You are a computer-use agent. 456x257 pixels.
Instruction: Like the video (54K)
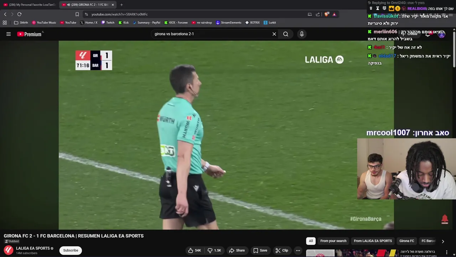[x=195, y=250]
